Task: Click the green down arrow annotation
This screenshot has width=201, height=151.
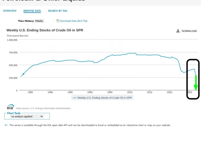Action: click(196, 83)
